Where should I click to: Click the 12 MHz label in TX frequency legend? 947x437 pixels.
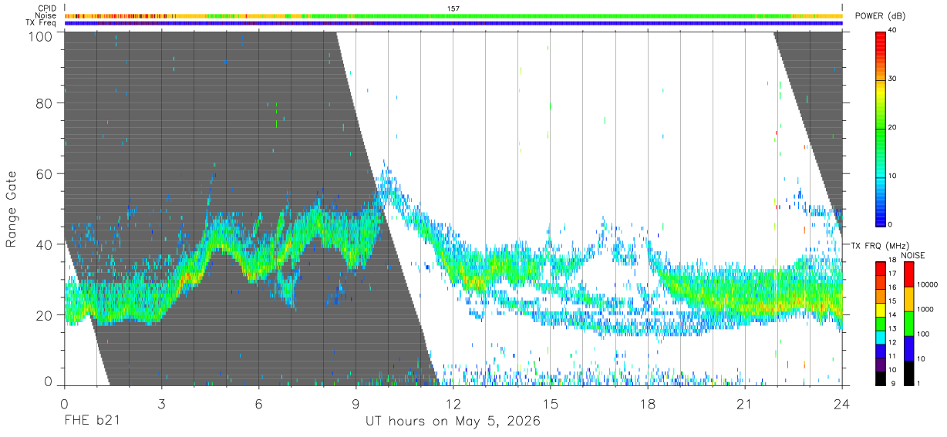(891, 342)
